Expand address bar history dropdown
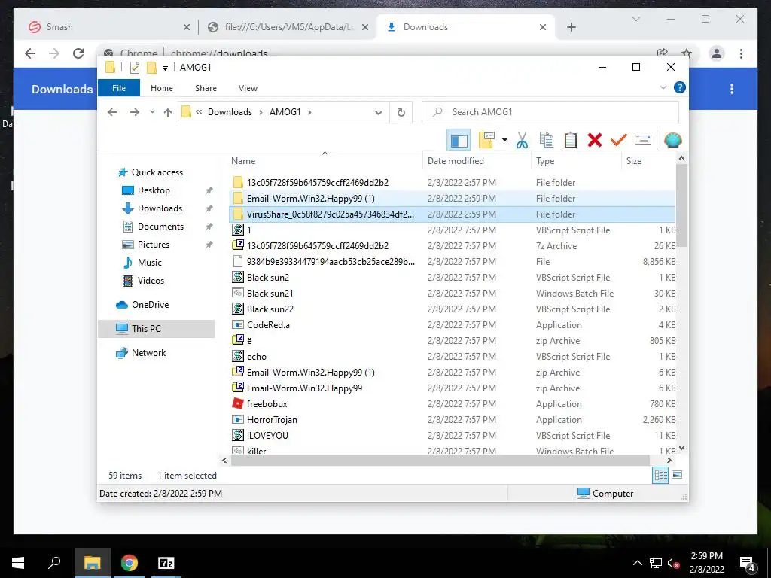This screenshot has width=771, height=578. tap(378, 113)
